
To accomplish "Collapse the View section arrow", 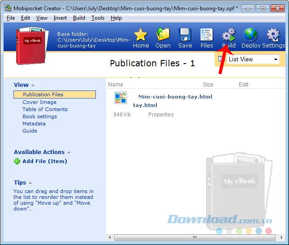I will (x=33, y=85).
